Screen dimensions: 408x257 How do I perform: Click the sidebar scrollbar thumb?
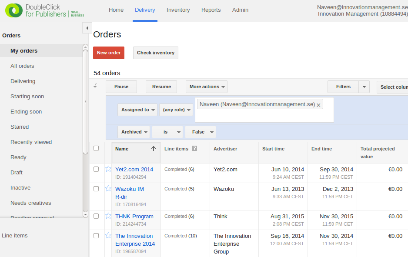85,101
